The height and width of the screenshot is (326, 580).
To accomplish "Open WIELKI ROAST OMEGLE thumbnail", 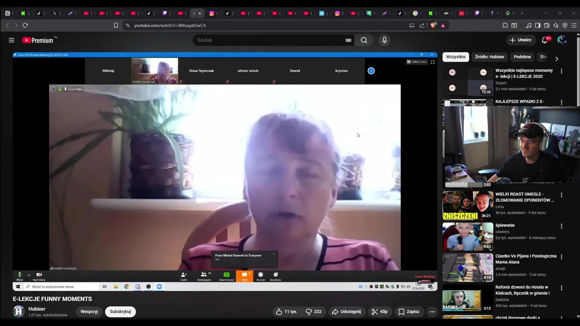I will [x=468, y=206].
